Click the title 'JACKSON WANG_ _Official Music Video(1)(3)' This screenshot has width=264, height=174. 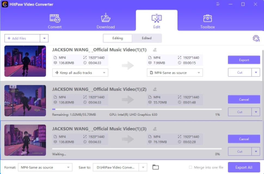click(x=99, y=129)
